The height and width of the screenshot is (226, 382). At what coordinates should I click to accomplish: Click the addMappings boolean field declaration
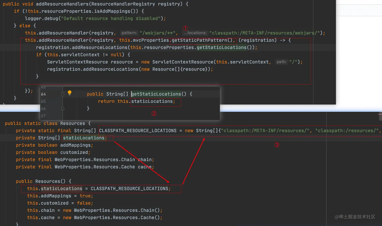pos(75,145)
